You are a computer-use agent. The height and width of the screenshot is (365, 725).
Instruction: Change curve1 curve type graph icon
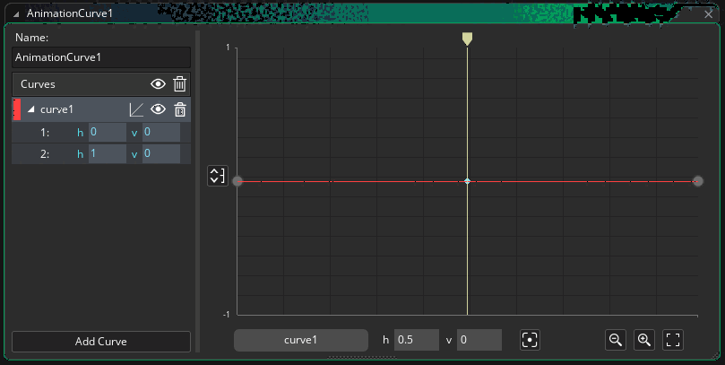pyautogui.click(x=136, y=109)
